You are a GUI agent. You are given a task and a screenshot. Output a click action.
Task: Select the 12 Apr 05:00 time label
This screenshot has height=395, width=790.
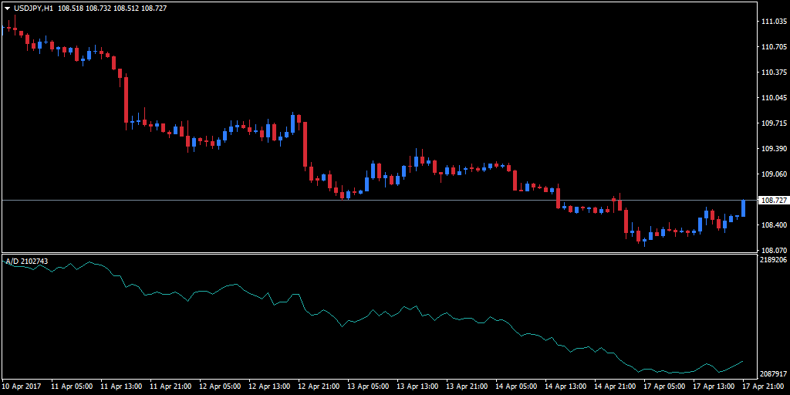219,387
